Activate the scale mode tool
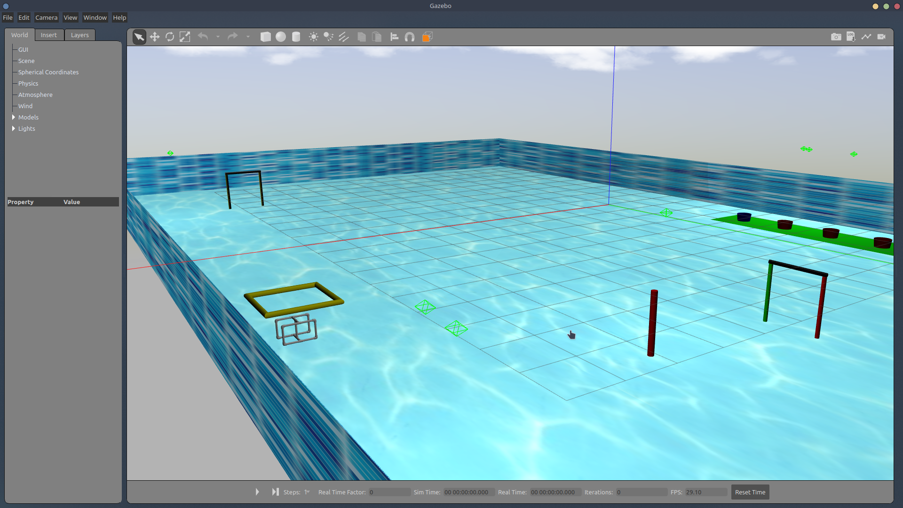The image size is (903, 508). 185,37
